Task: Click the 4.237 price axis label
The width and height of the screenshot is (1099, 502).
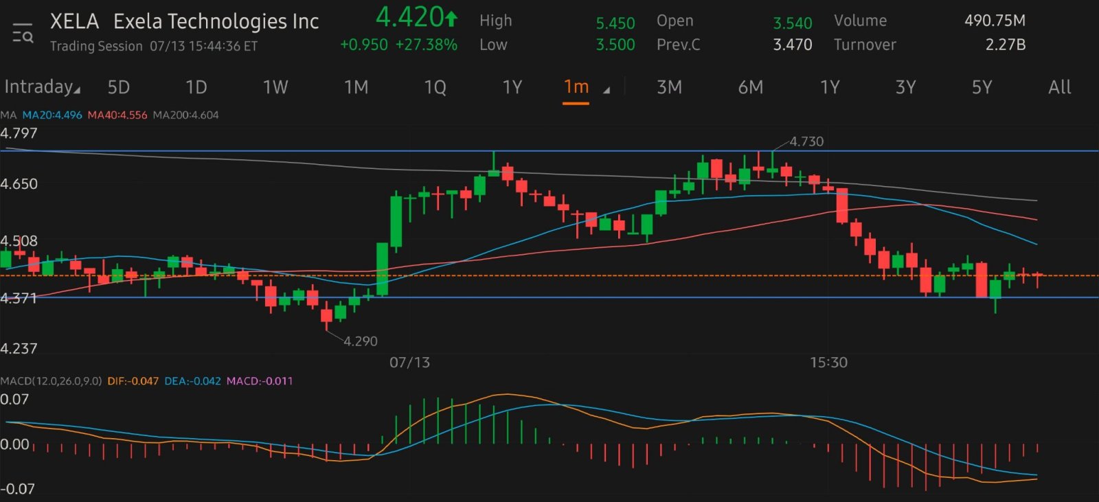Action: [19, 349]
